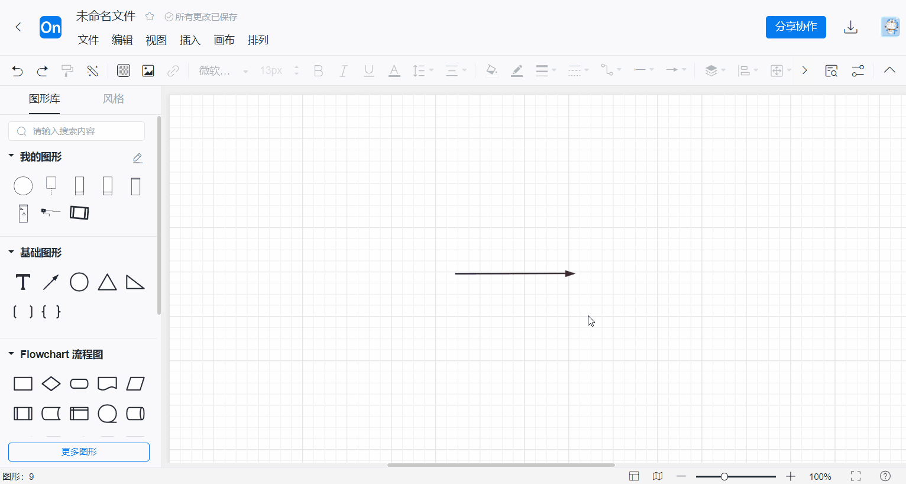Image resolution: width=906 pixels, height=484 pixels.
Task: Pick the triangle from basic shapes
Action: click(107, 282)
